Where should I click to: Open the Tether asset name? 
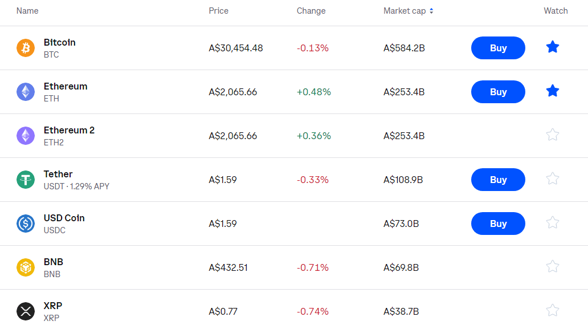58,174
